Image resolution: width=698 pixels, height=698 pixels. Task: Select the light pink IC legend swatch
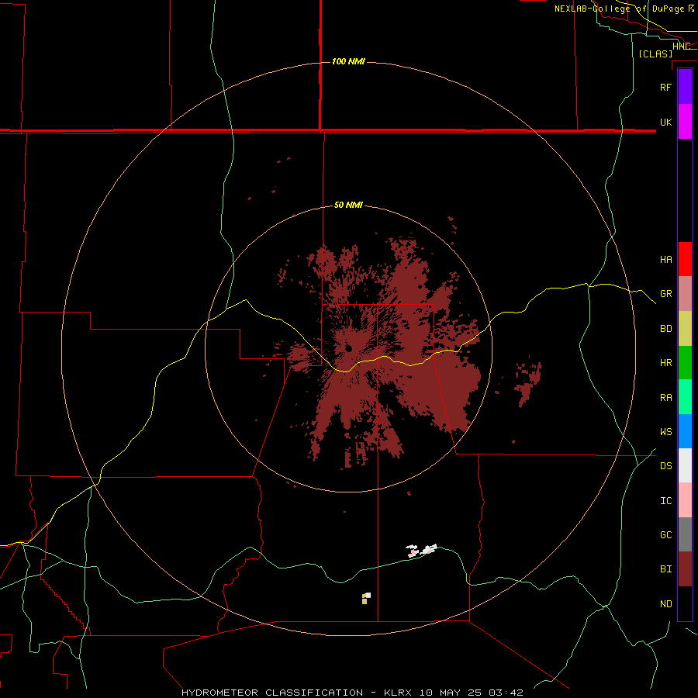685,500
